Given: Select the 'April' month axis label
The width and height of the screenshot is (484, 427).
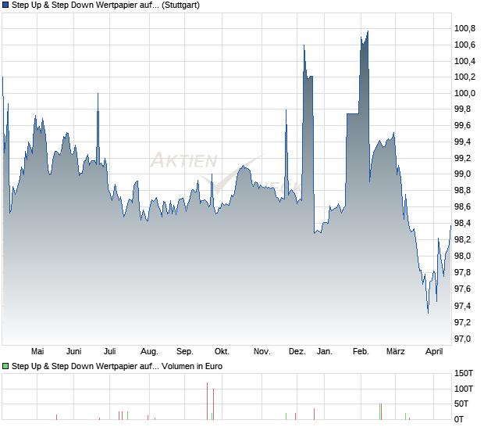Looking at the screenshot, I should pos(434,352).
